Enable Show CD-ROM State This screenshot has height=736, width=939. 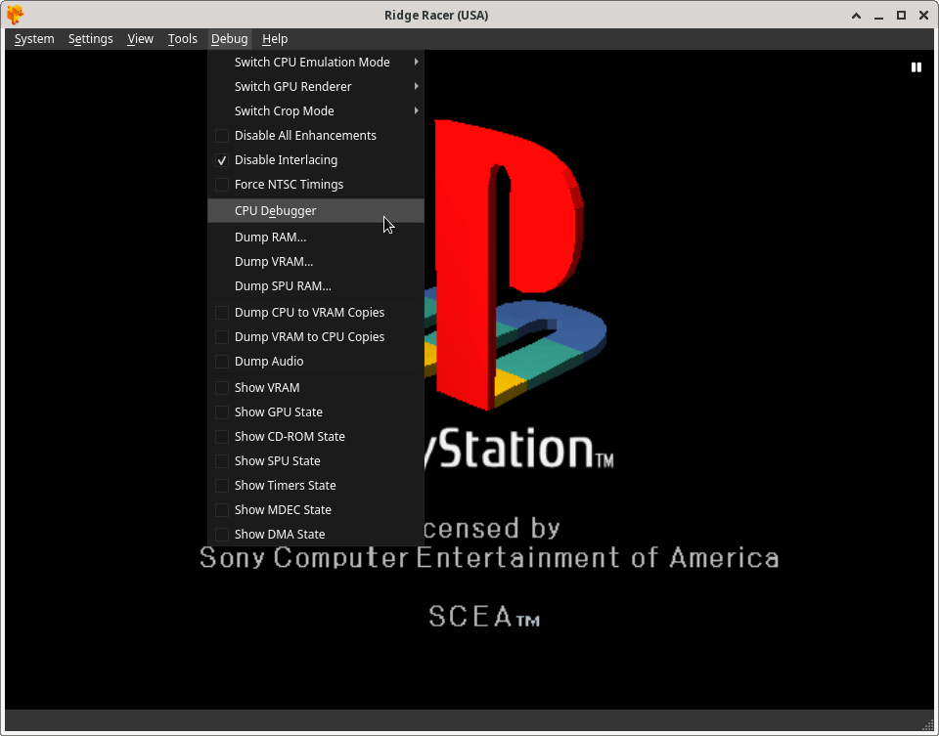coord(316,438)
